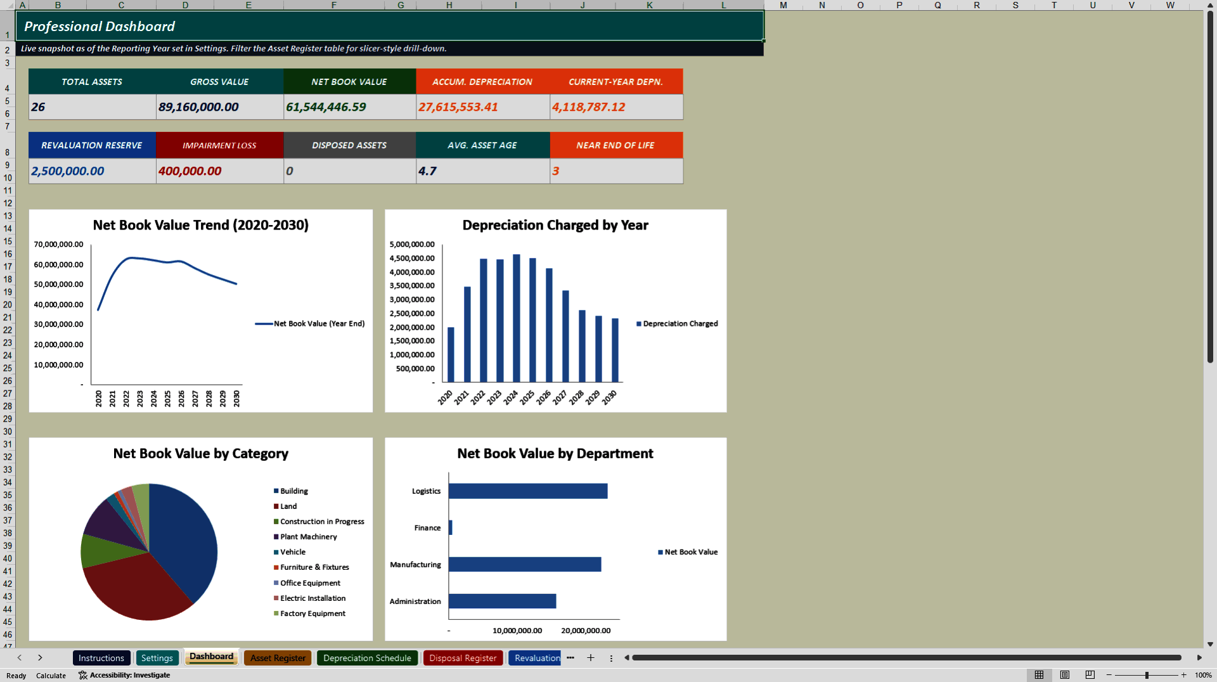1217x682 pixels.
Task: Click Depreciation Charged by Year chart title
Action: [555, 225]
